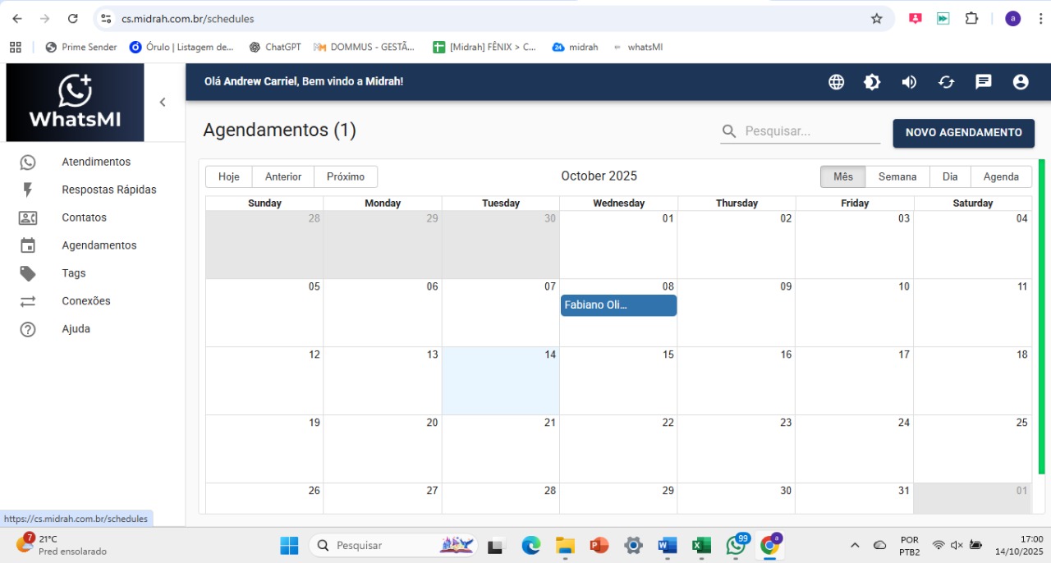Click the refresh sync icon
The image size is (1051, 563).
point(946,82)
